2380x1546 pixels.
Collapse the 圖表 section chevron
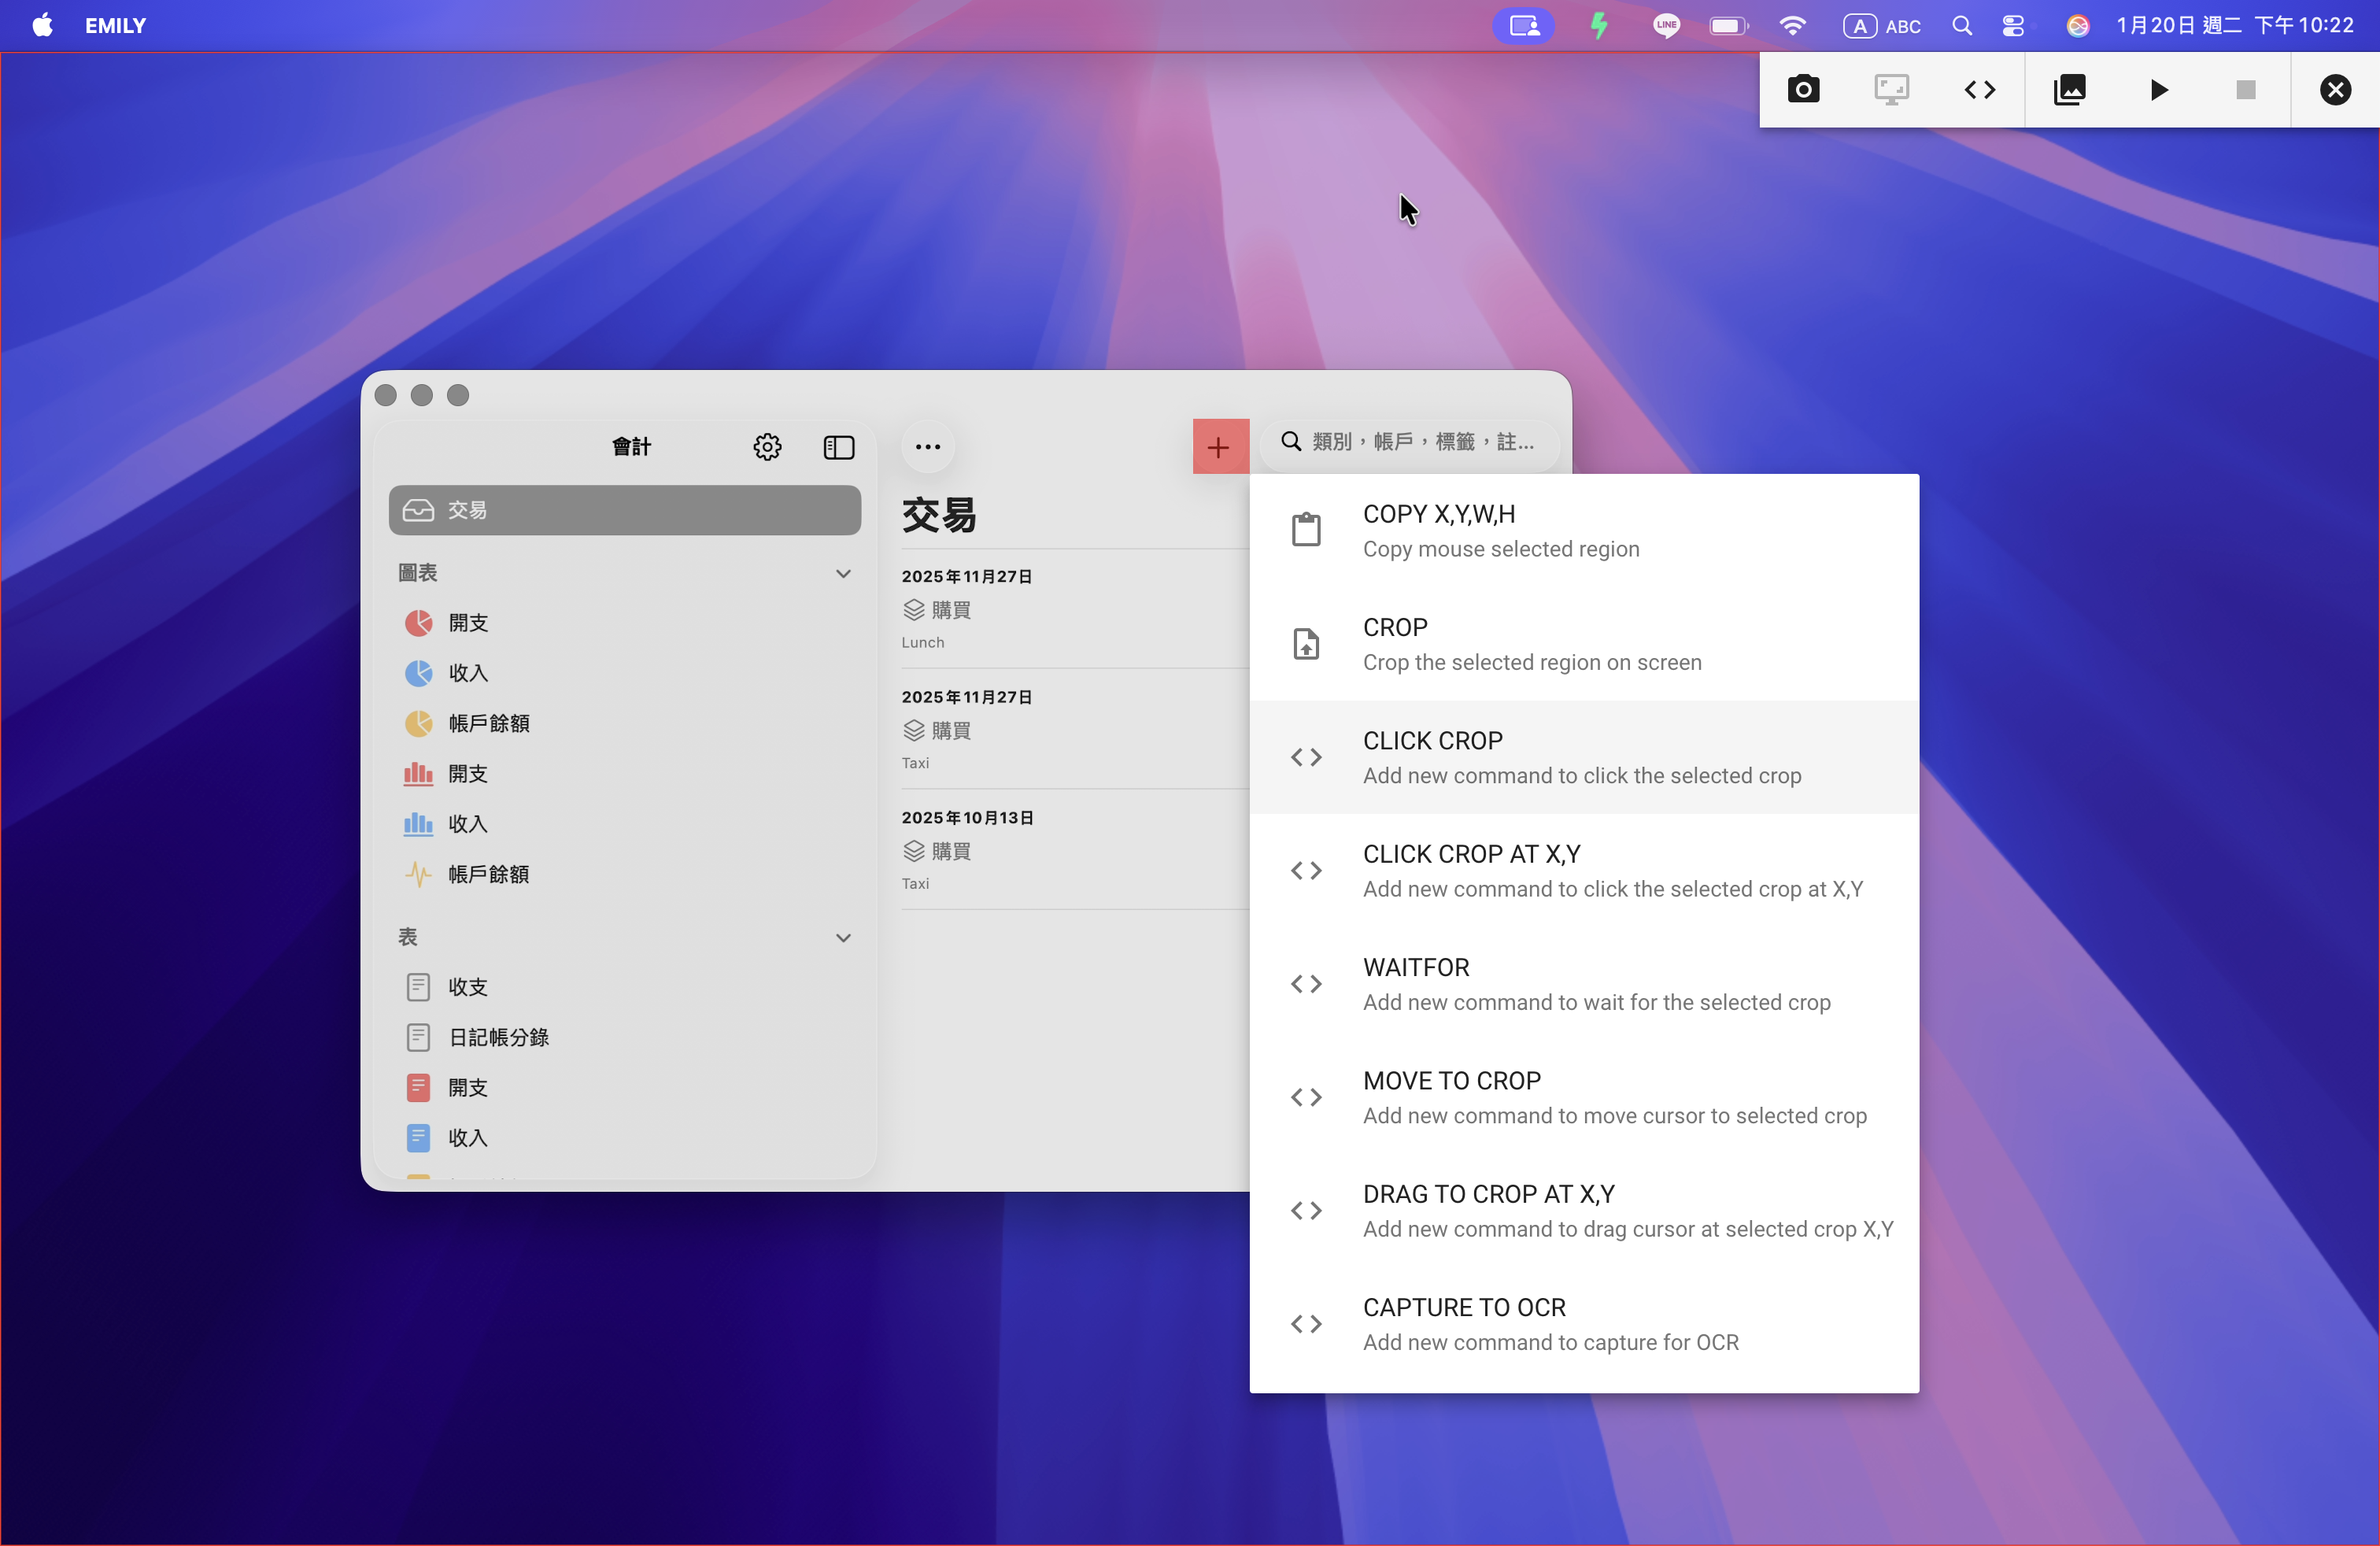pyautogui.click(x=843, y=573)
